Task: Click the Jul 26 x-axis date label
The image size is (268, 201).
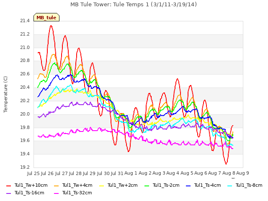Action: (x=47, y=173)
